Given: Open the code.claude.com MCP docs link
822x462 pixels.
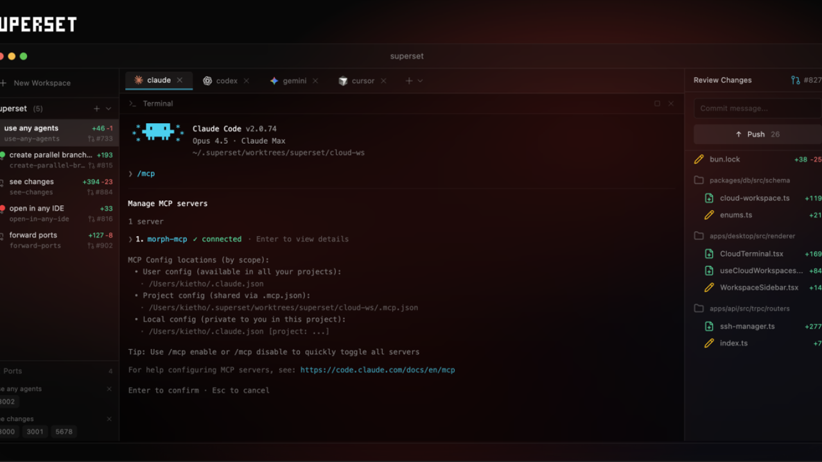Looking at the screenshot, I should pyautogui.click(x=378, y=370).
